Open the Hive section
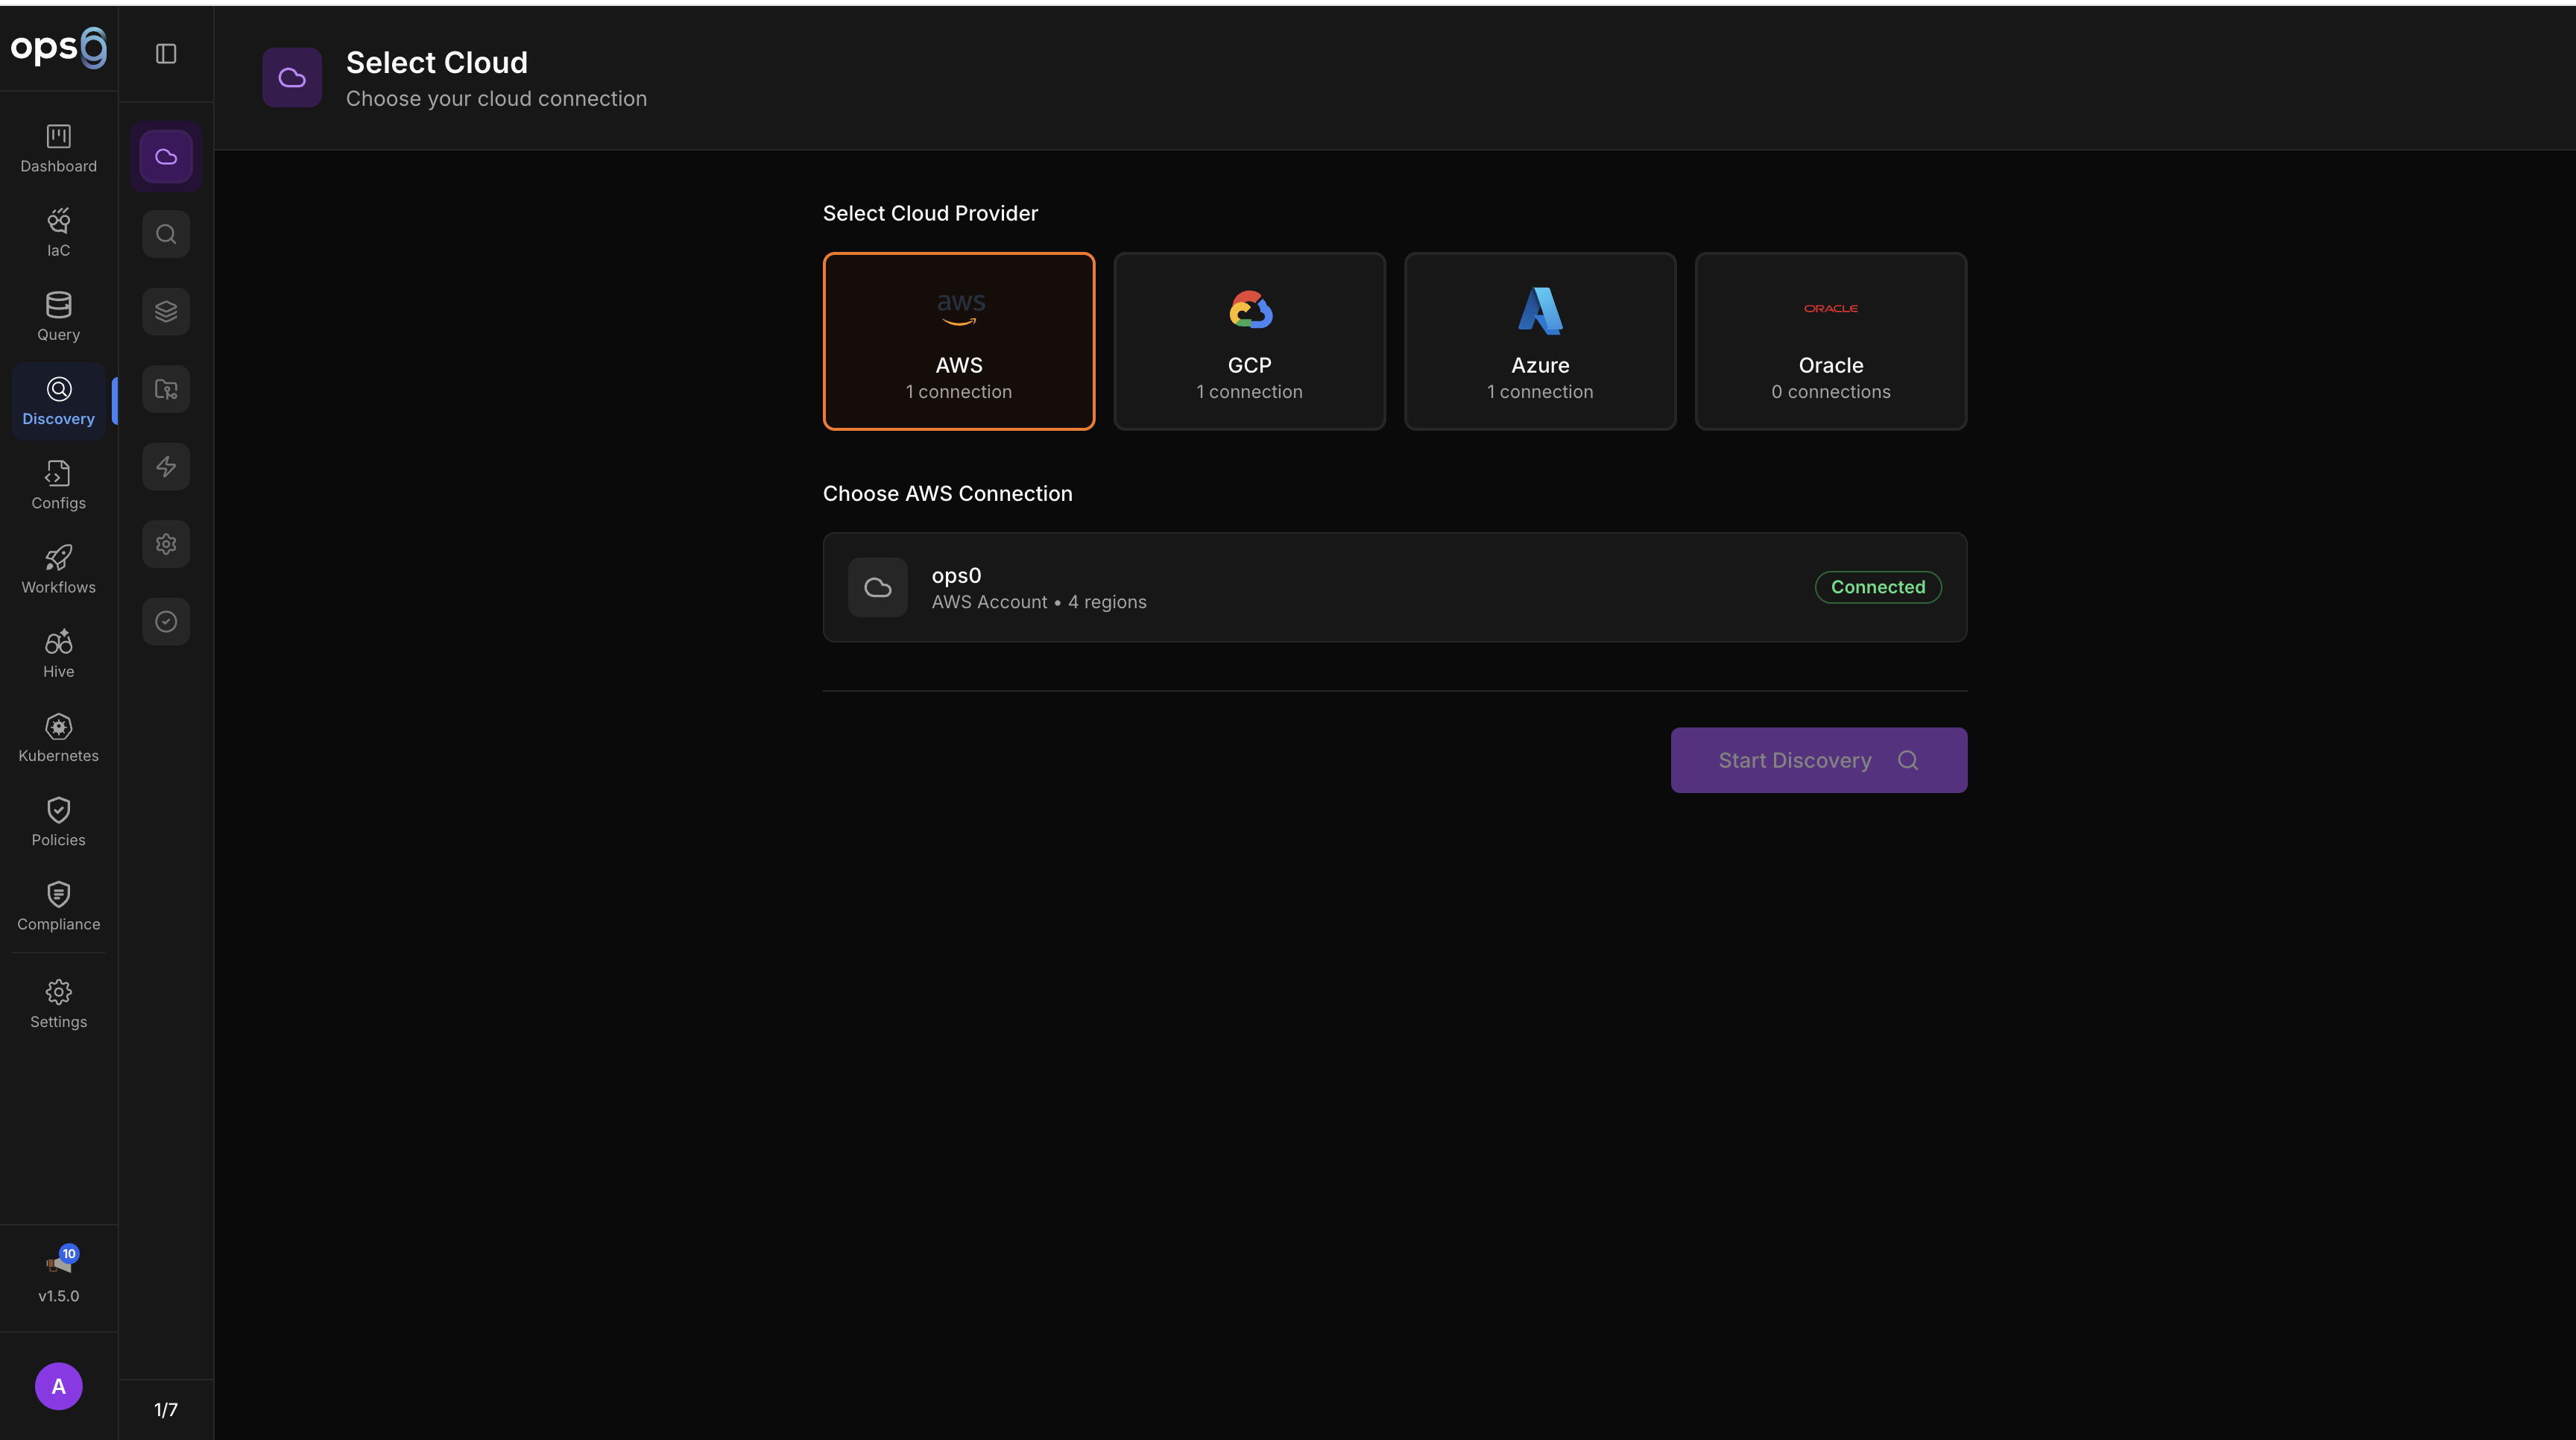The height and width of the screenshot is (1440, 2576). point(58,653)
